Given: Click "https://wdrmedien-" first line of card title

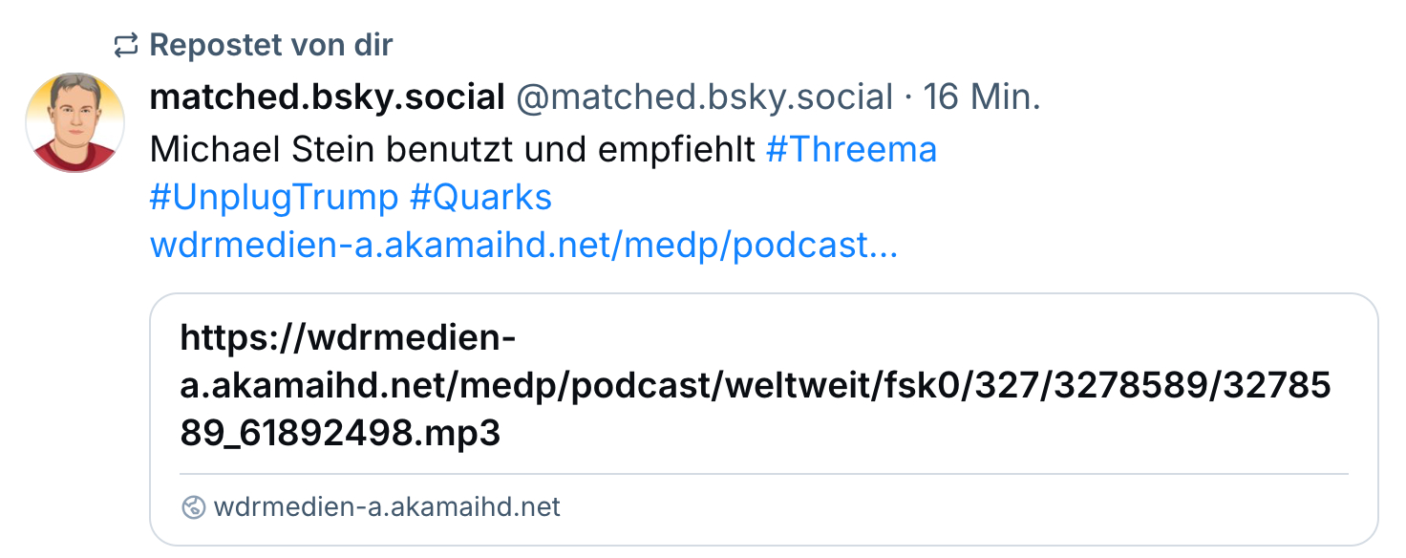Looking at the screenshot, I should (x=349, y=338).
